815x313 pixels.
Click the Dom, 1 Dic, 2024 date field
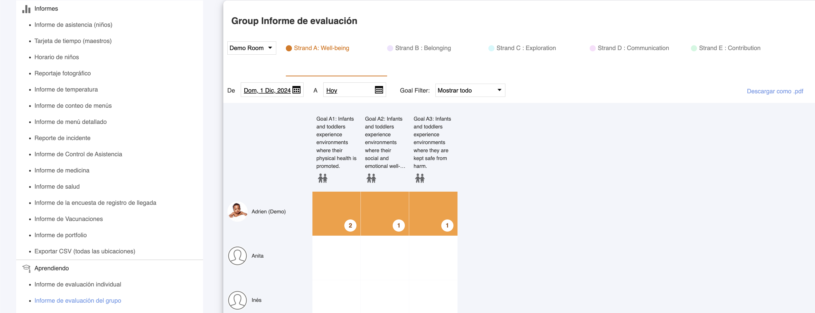click(x=267, y=90)
